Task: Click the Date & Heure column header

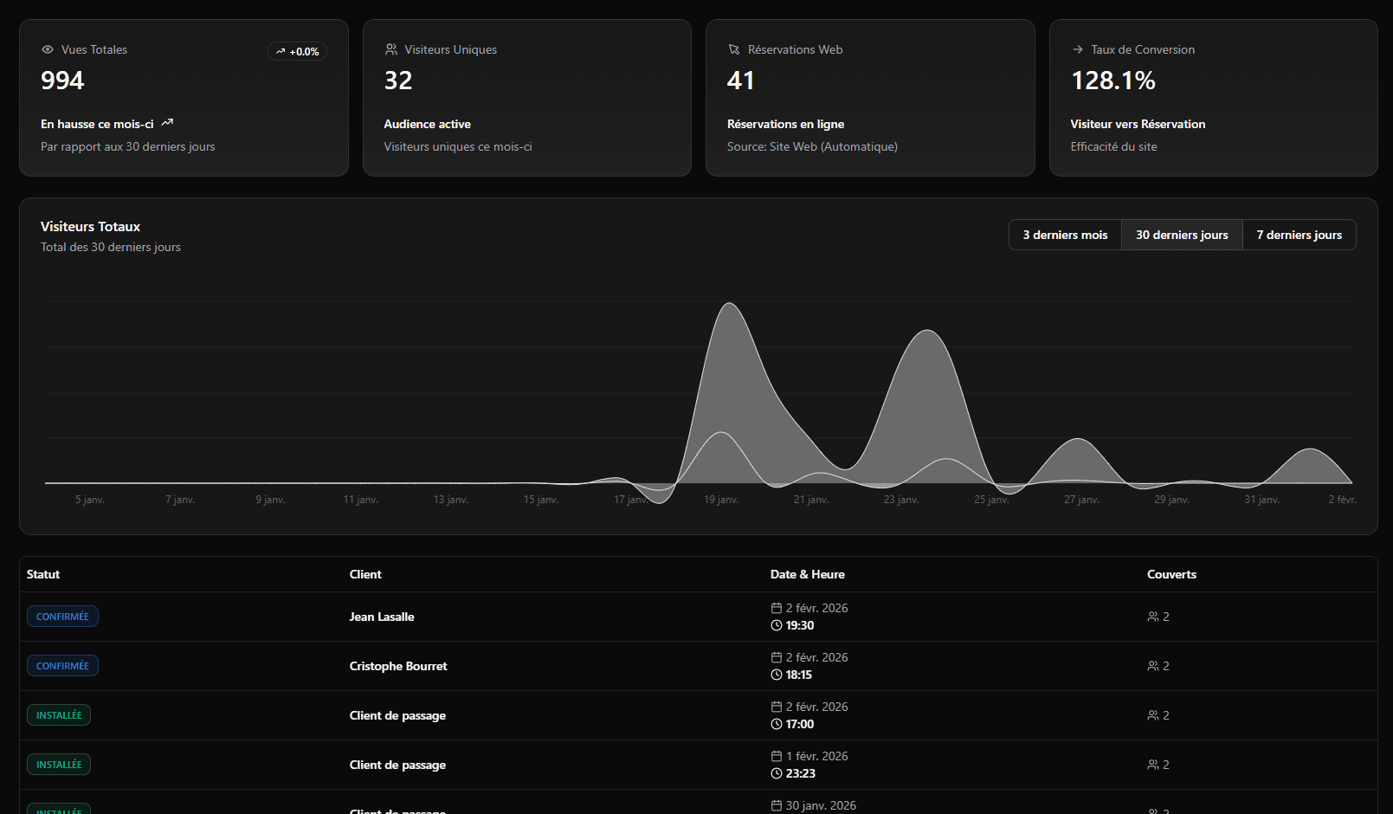Action: [808, 574]
